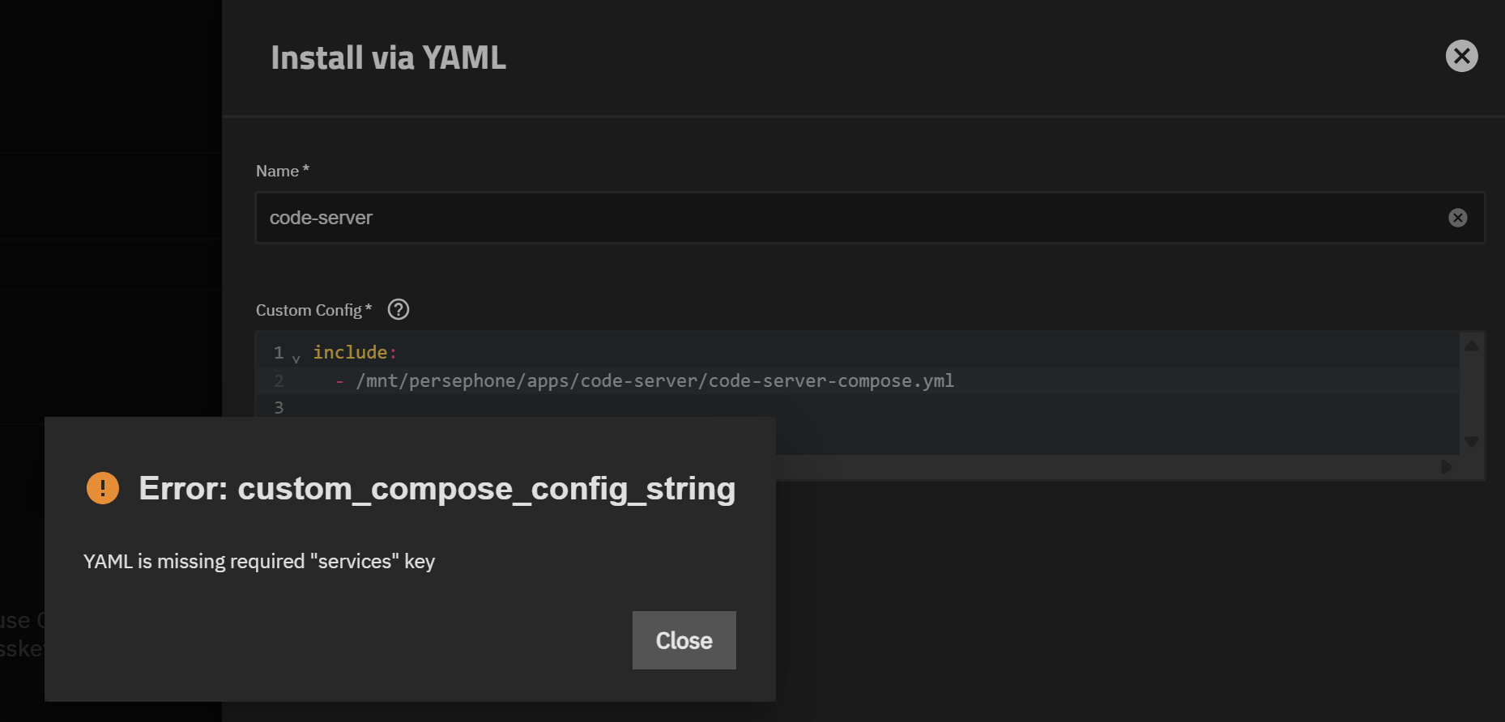Click the include keyword in editor

(350, 352)
